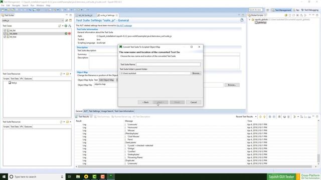Switch to Scripts tab in Test Suite Resources
Image resolution: width=321 pixels, height=180 pixels.
point(6,126)
